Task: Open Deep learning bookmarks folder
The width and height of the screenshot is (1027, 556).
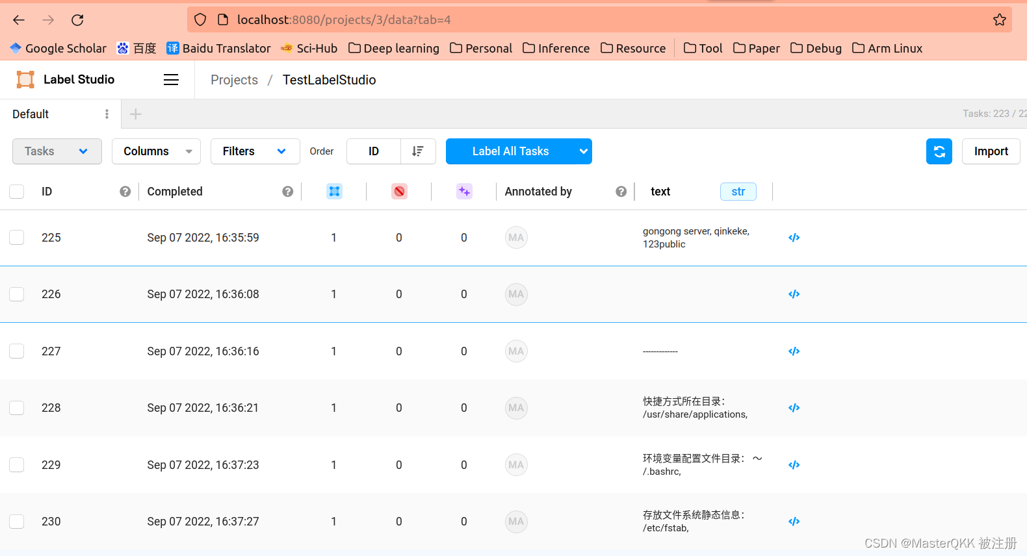Action: click(x=394, y=48)
